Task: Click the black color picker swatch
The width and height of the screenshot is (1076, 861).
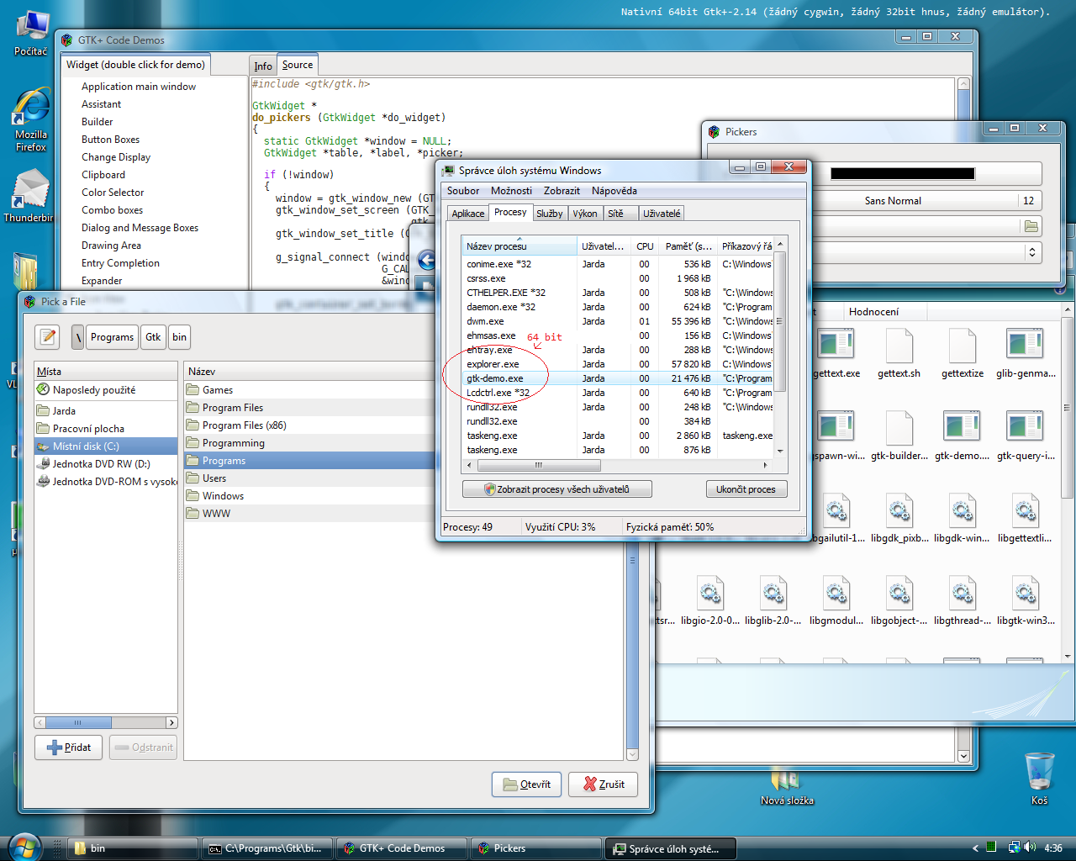Action: tap(903, 173)
